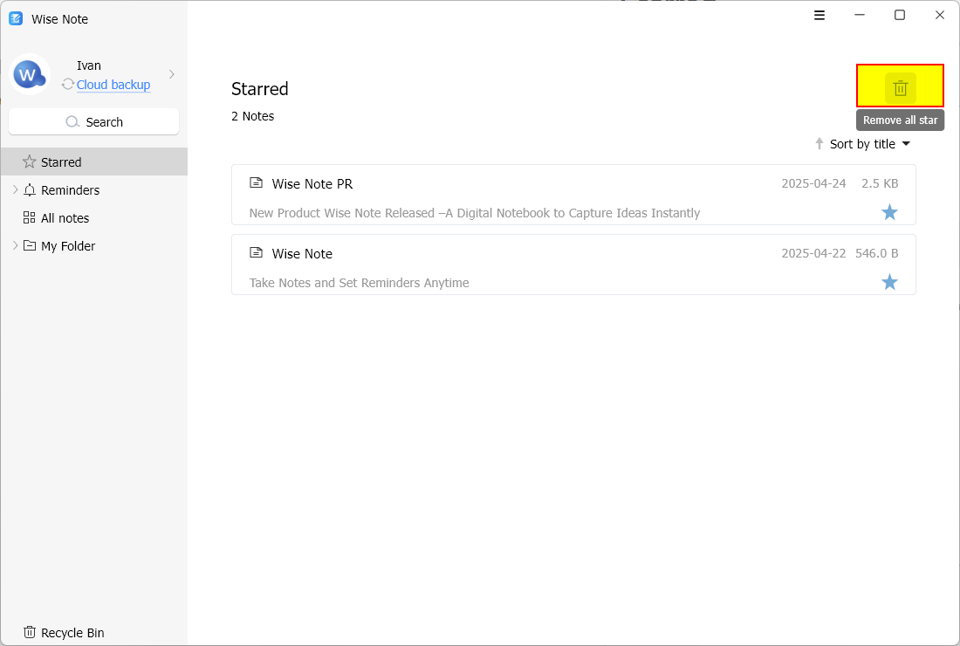Close the Wise Note window
960x646 pixels.
(x=940, y=15)
